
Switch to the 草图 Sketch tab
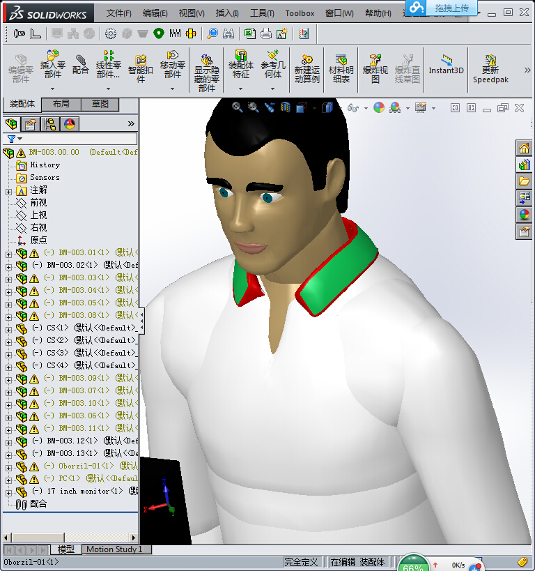[100, 104]
